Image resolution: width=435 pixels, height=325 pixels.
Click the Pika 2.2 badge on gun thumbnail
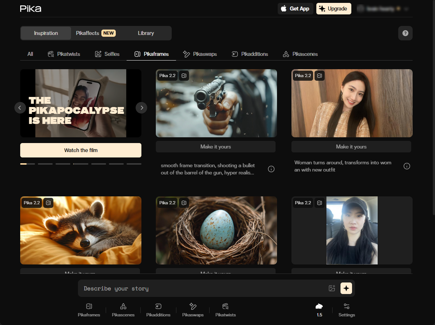tap(167, 76)
